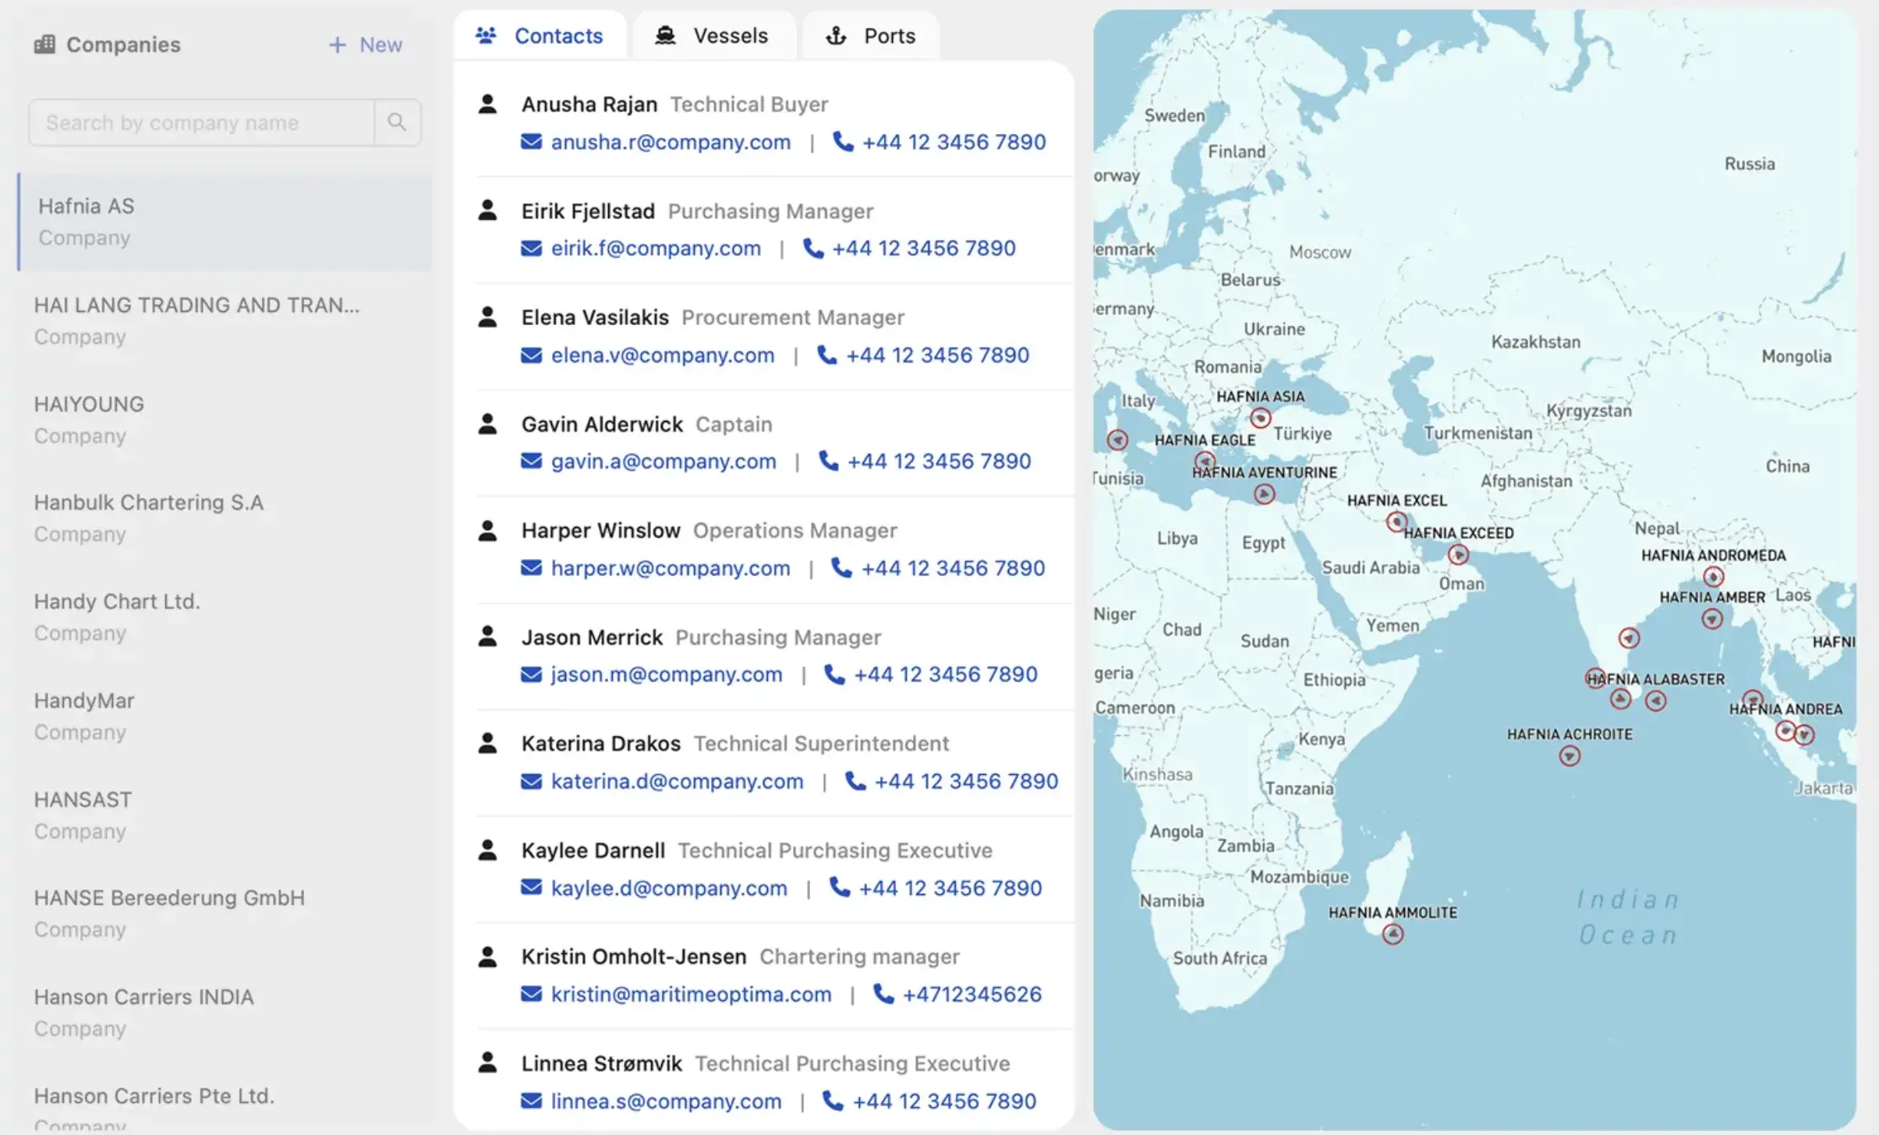This screenshot has height=1135, width=1879.
Task: Switch to the Vessels tab
Action: 713,36
